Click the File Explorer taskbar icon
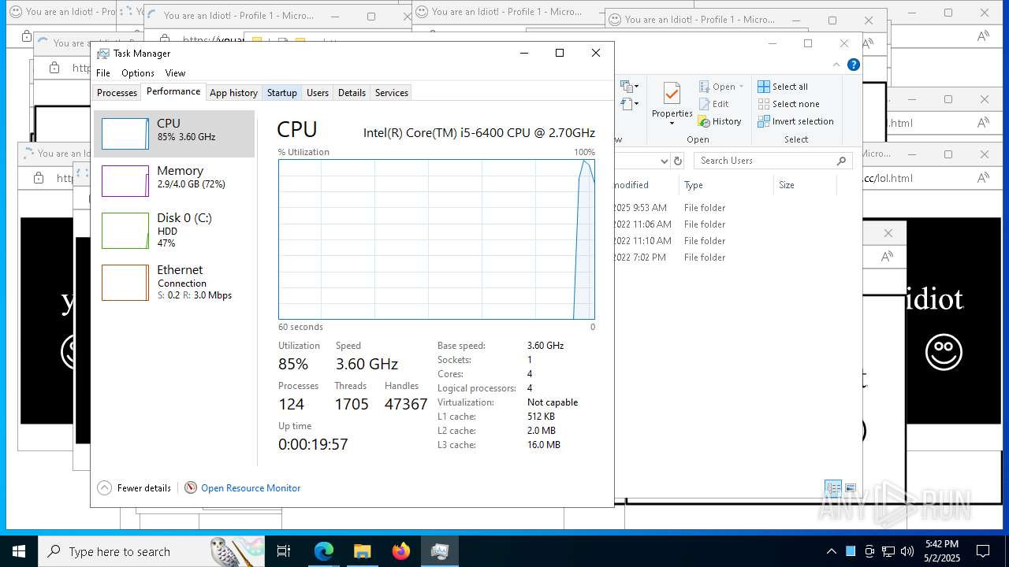This screenshot has width=1009, height=567. 362,551
